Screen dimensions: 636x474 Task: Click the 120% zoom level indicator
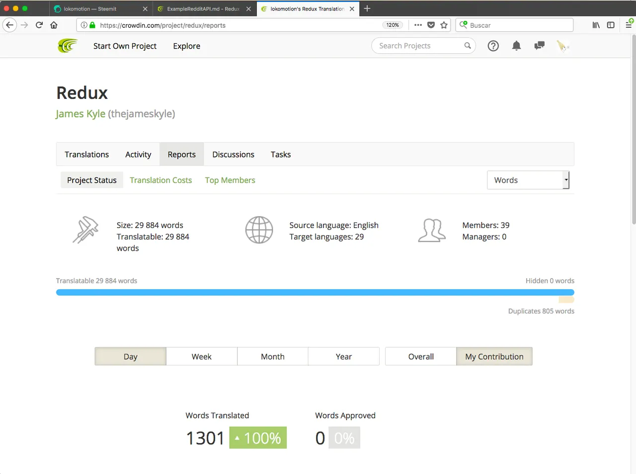click(393, 25)
